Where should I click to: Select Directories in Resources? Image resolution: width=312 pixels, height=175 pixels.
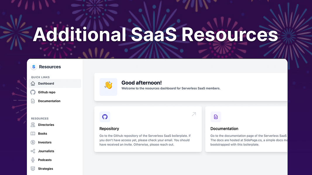pyautogui.click(x=55, y=125)
